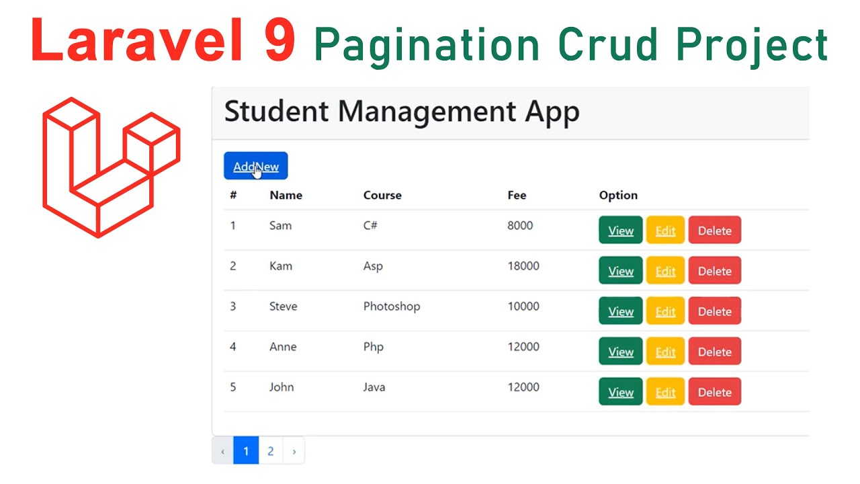Select the name cell Steve
The width and height of the screenshot is (860, 484).
(283, 306)
